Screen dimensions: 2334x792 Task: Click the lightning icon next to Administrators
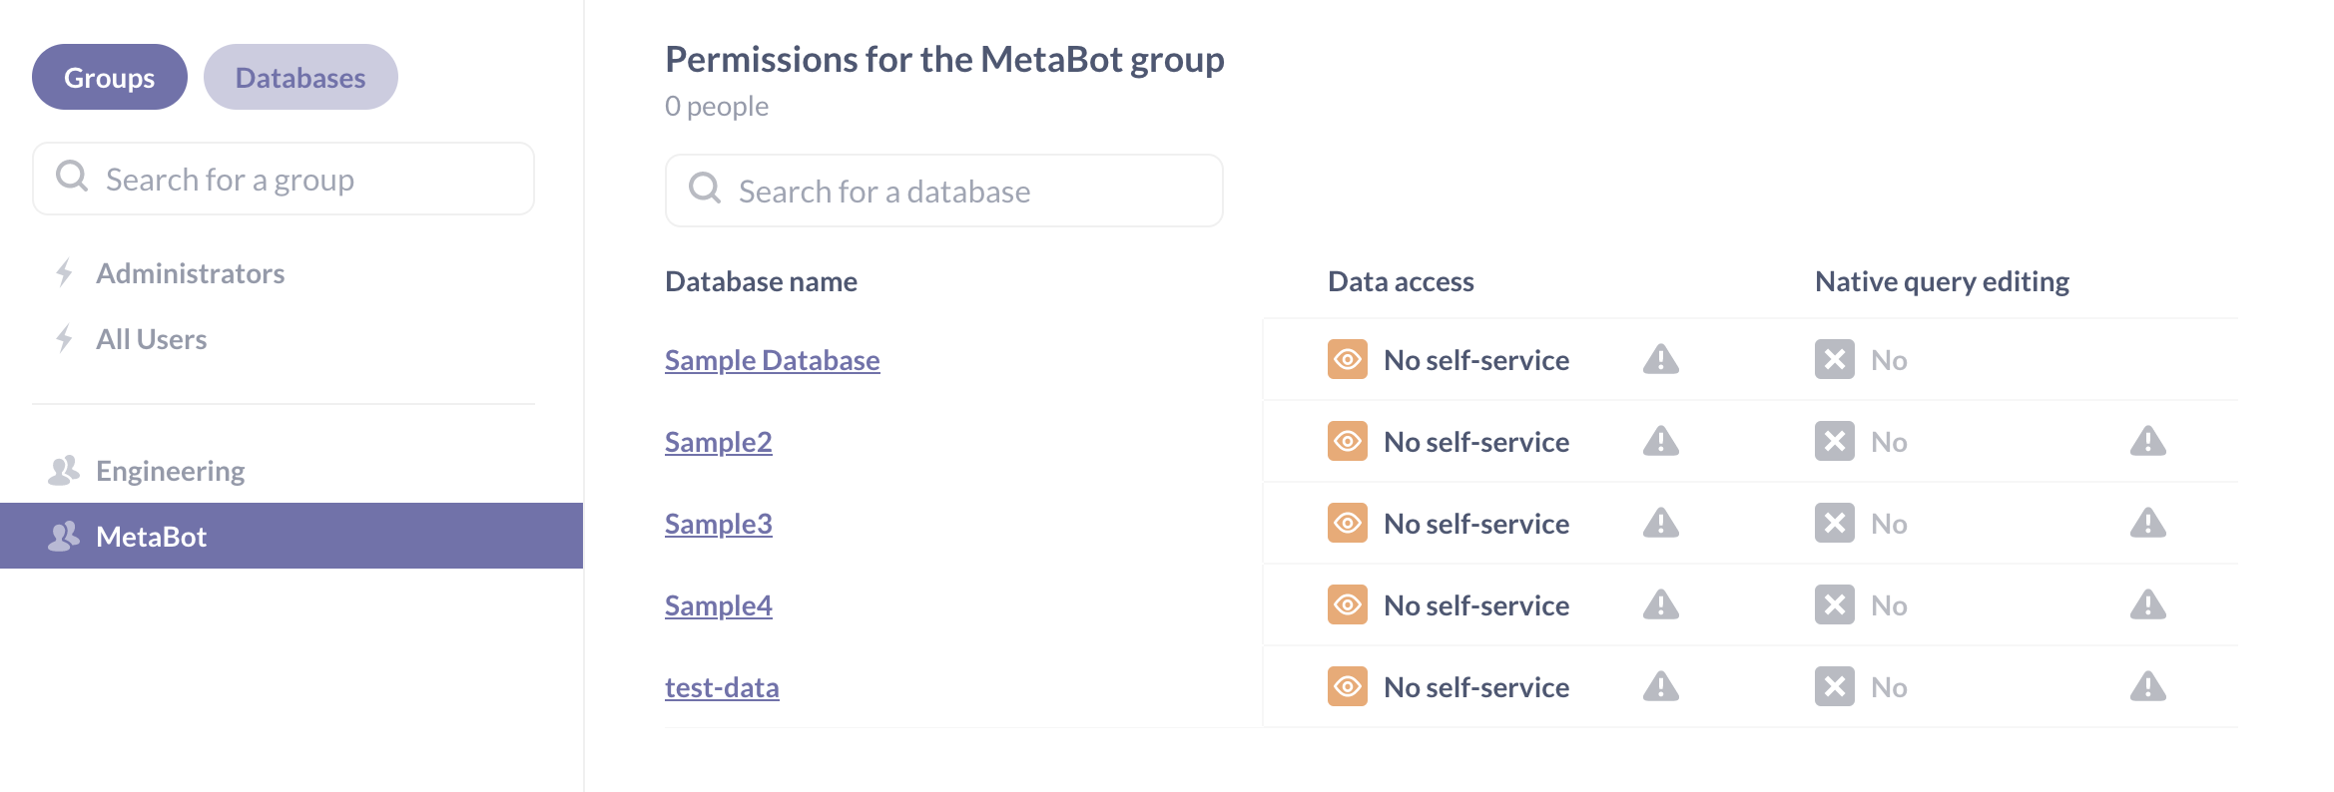point(64,272)
